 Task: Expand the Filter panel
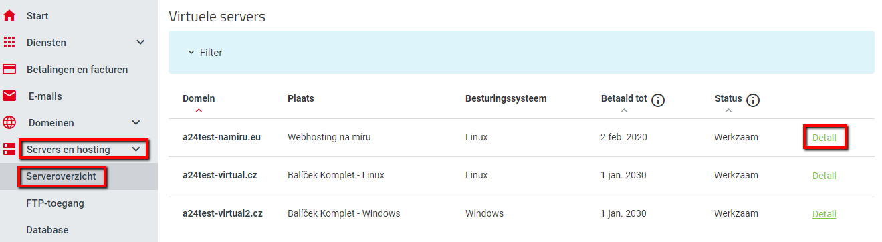(205, 52)
